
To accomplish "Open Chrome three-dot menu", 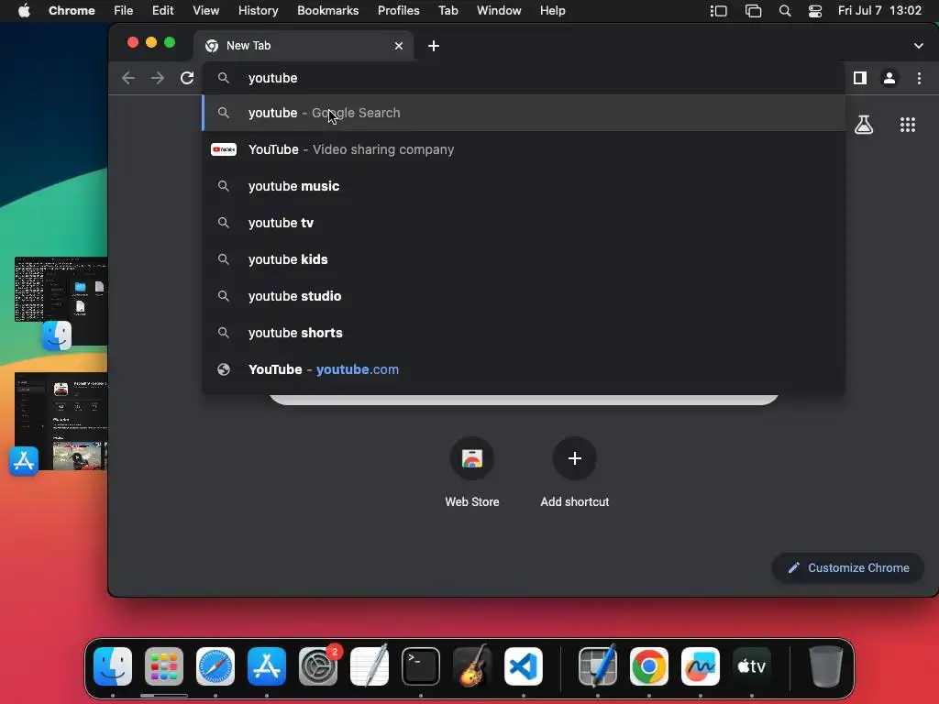I will coord(919,78).
